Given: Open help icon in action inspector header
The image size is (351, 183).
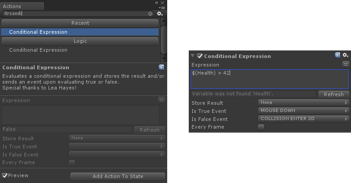Looking at the screenshot, I should tap(337, 55).
